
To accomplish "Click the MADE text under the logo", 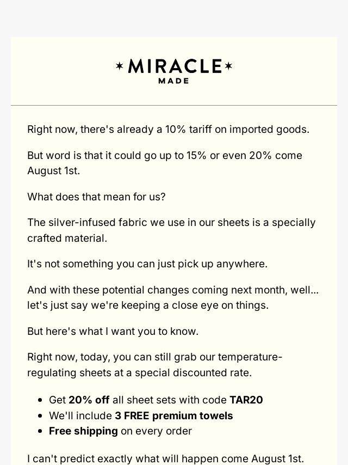I will coord(174,81).
